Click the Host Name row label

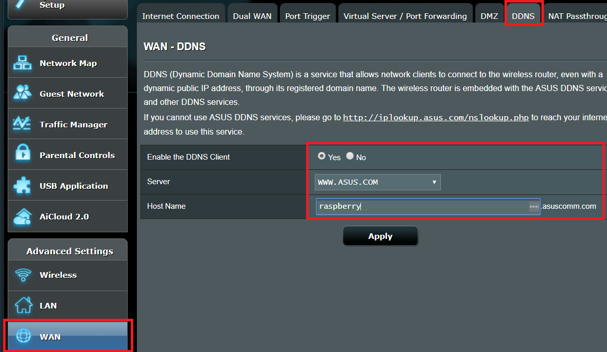(x=167, y=206)
